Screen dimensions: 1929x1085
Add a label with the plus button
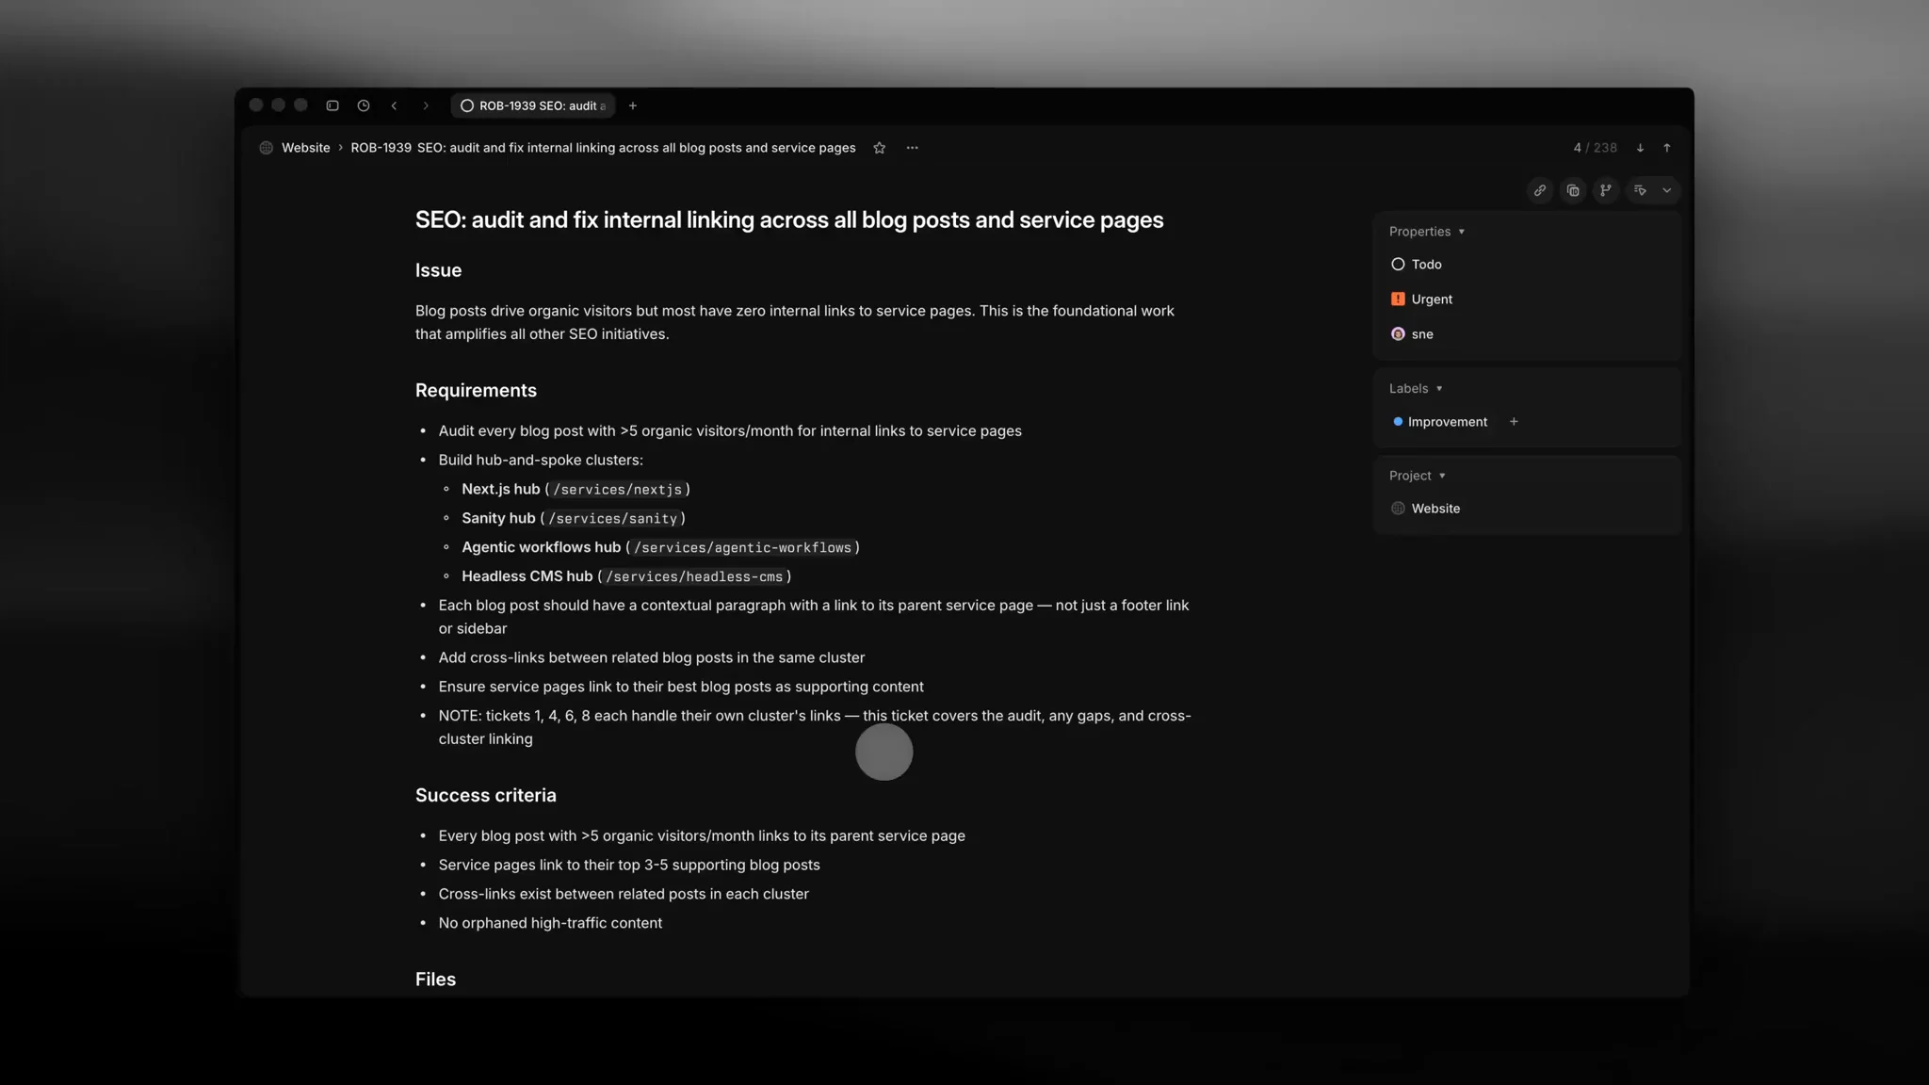tap(1514, 422)
